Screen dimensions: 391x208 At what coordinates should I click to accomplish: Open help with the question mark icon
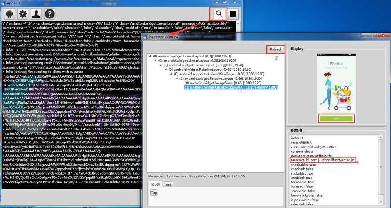[x=50, y=14]
